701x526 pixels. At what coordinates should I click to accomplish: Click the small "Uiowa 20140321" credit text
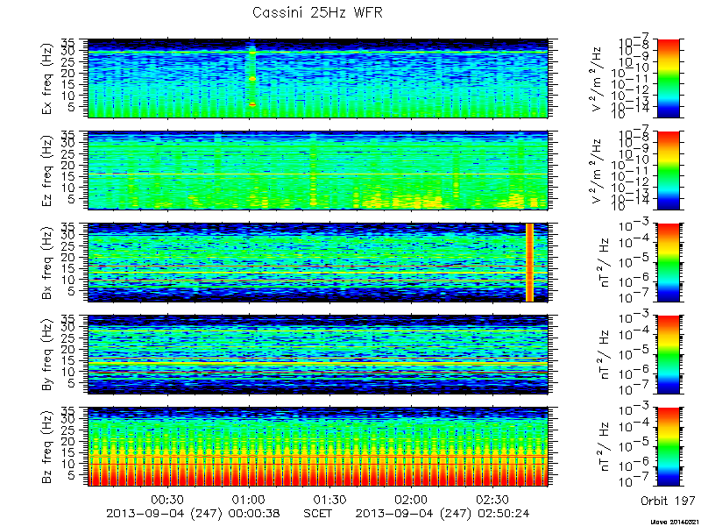(x=674, y=522)
